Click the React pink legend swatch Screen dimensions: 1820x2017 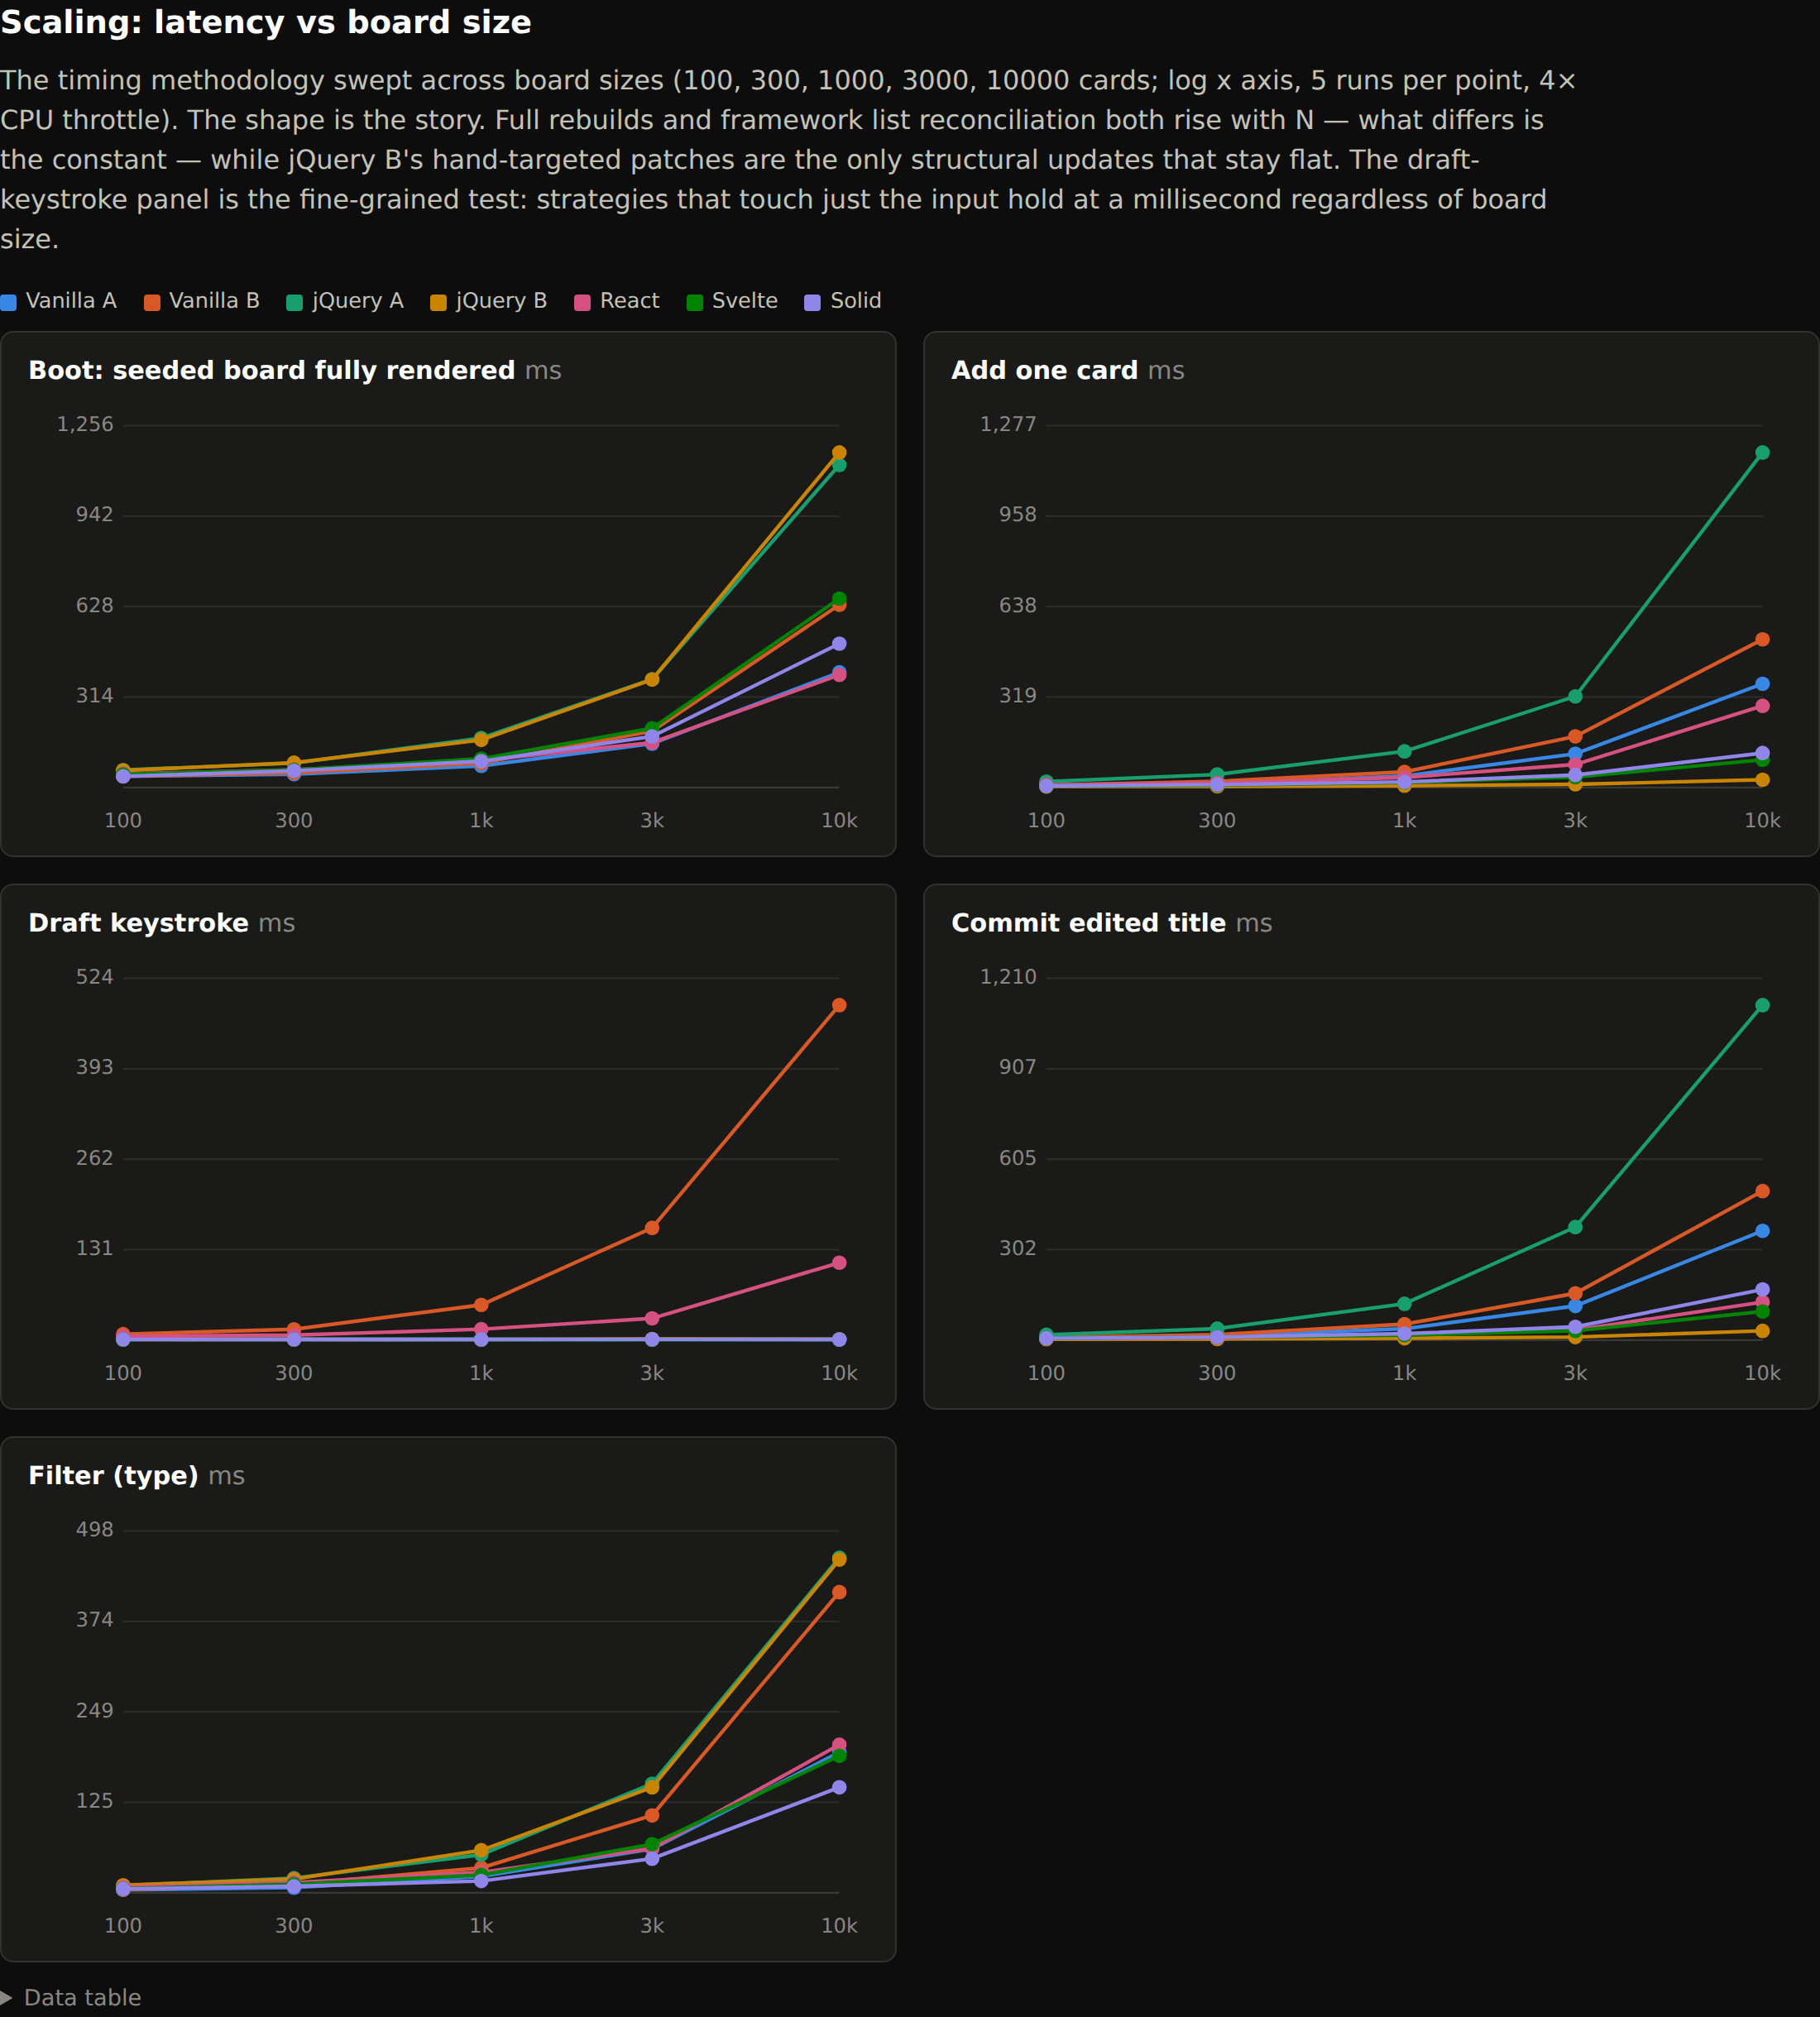582,303
